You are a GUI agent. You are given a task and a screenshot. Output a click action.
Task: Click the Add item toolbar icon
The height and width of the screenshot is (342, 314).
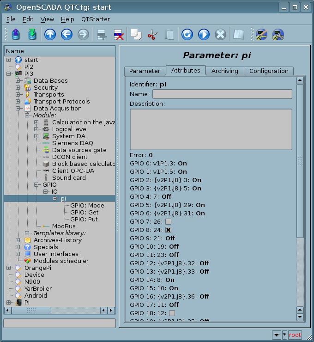[102, 35]
